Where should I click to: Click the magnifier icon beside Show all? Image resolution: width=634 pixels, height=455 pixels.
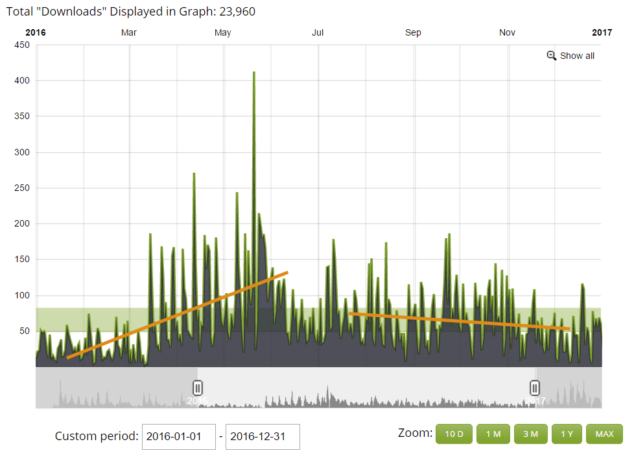coord(552,56)
